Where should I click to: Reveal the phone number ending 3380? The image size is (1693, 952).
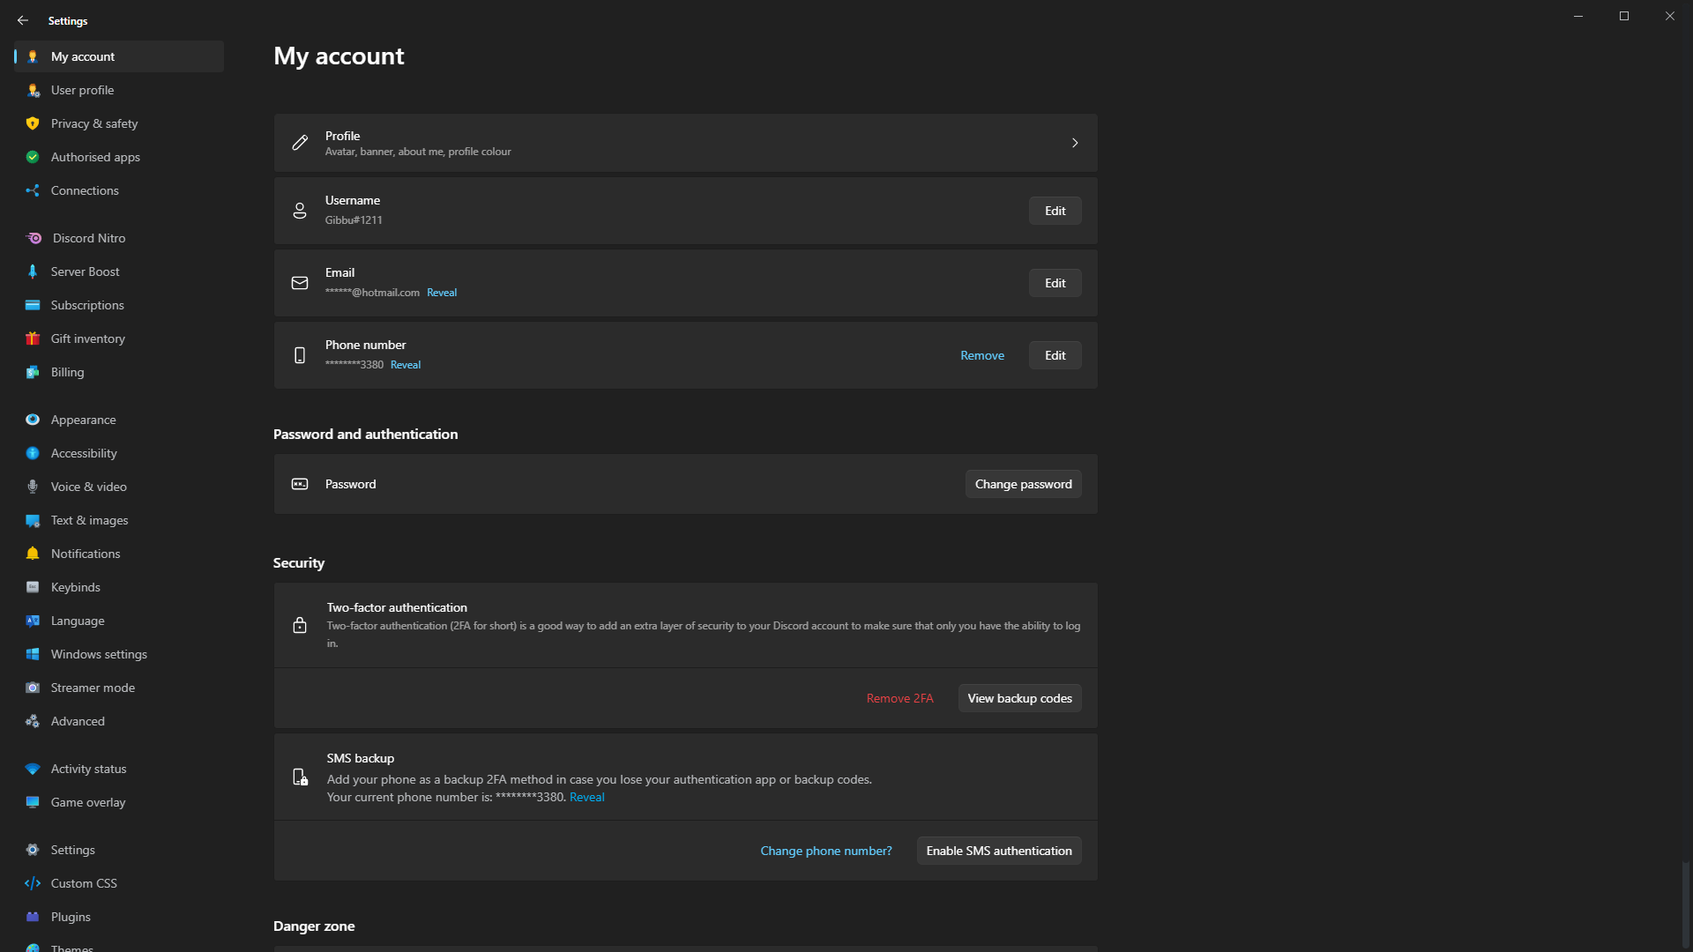(x=405, y=364)
